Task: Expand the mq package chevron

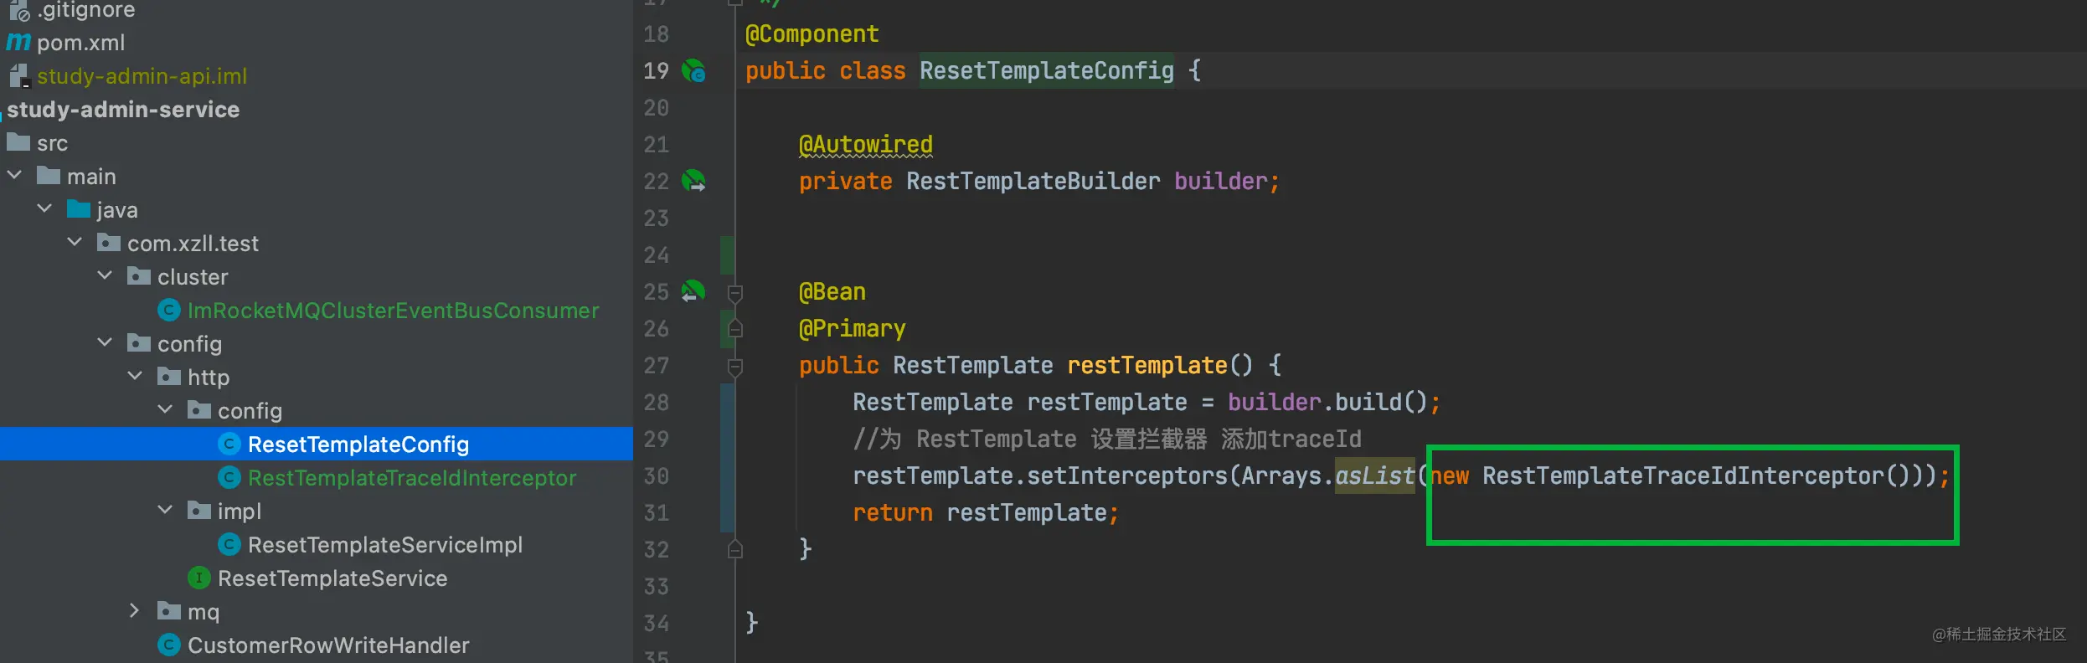Action: [135, 611]
